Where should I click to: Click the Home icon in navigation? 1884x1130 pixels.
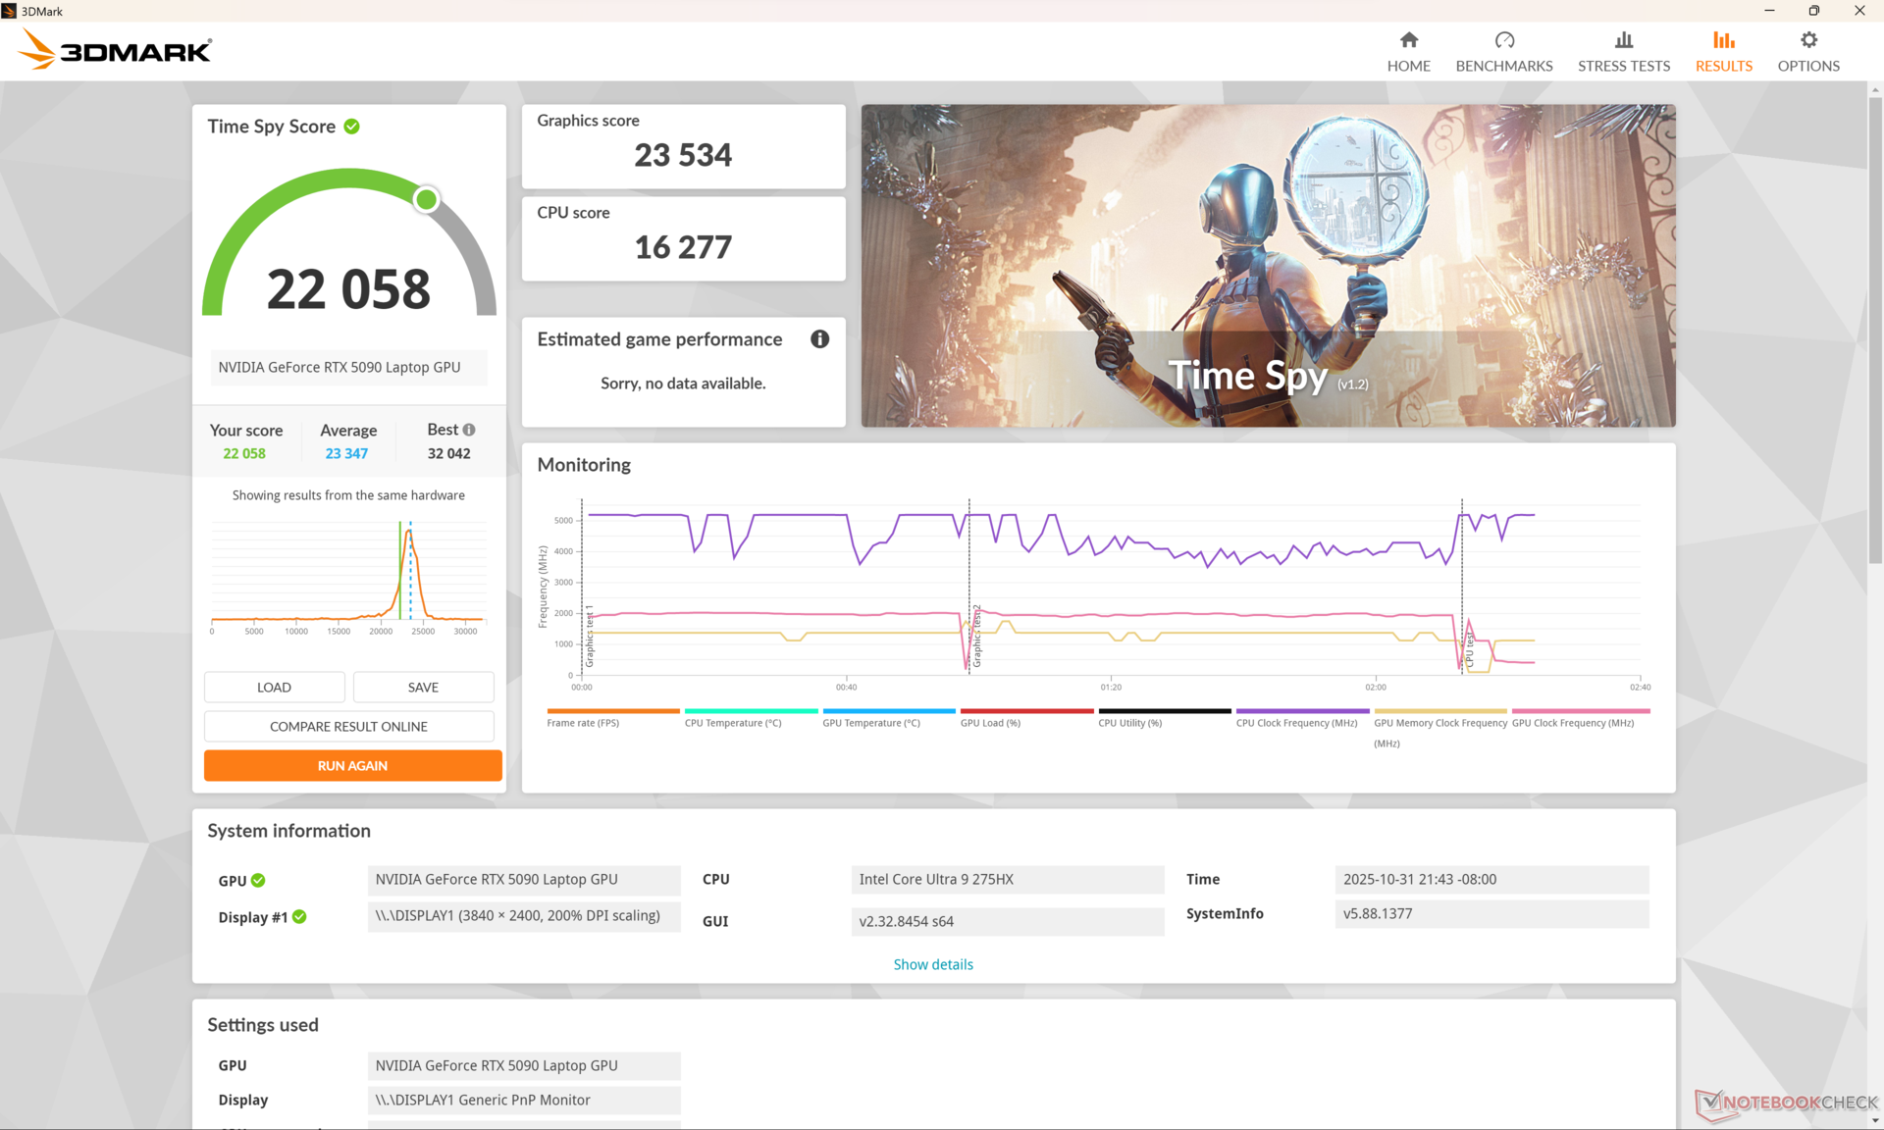pyautogui.click(x=1408, y=40)
